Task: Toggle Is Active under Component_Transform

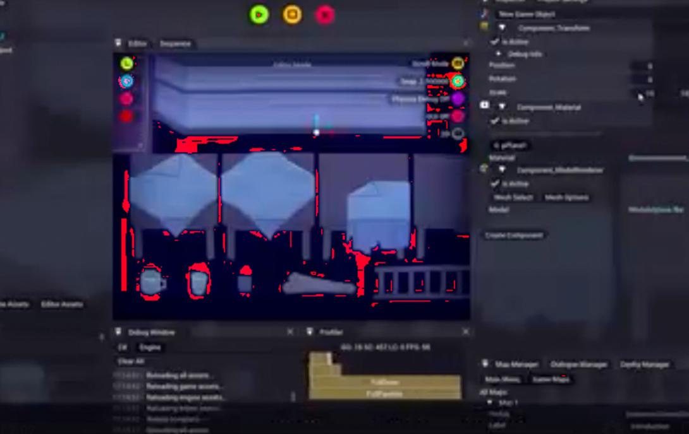Action: (x=495, y=42)
